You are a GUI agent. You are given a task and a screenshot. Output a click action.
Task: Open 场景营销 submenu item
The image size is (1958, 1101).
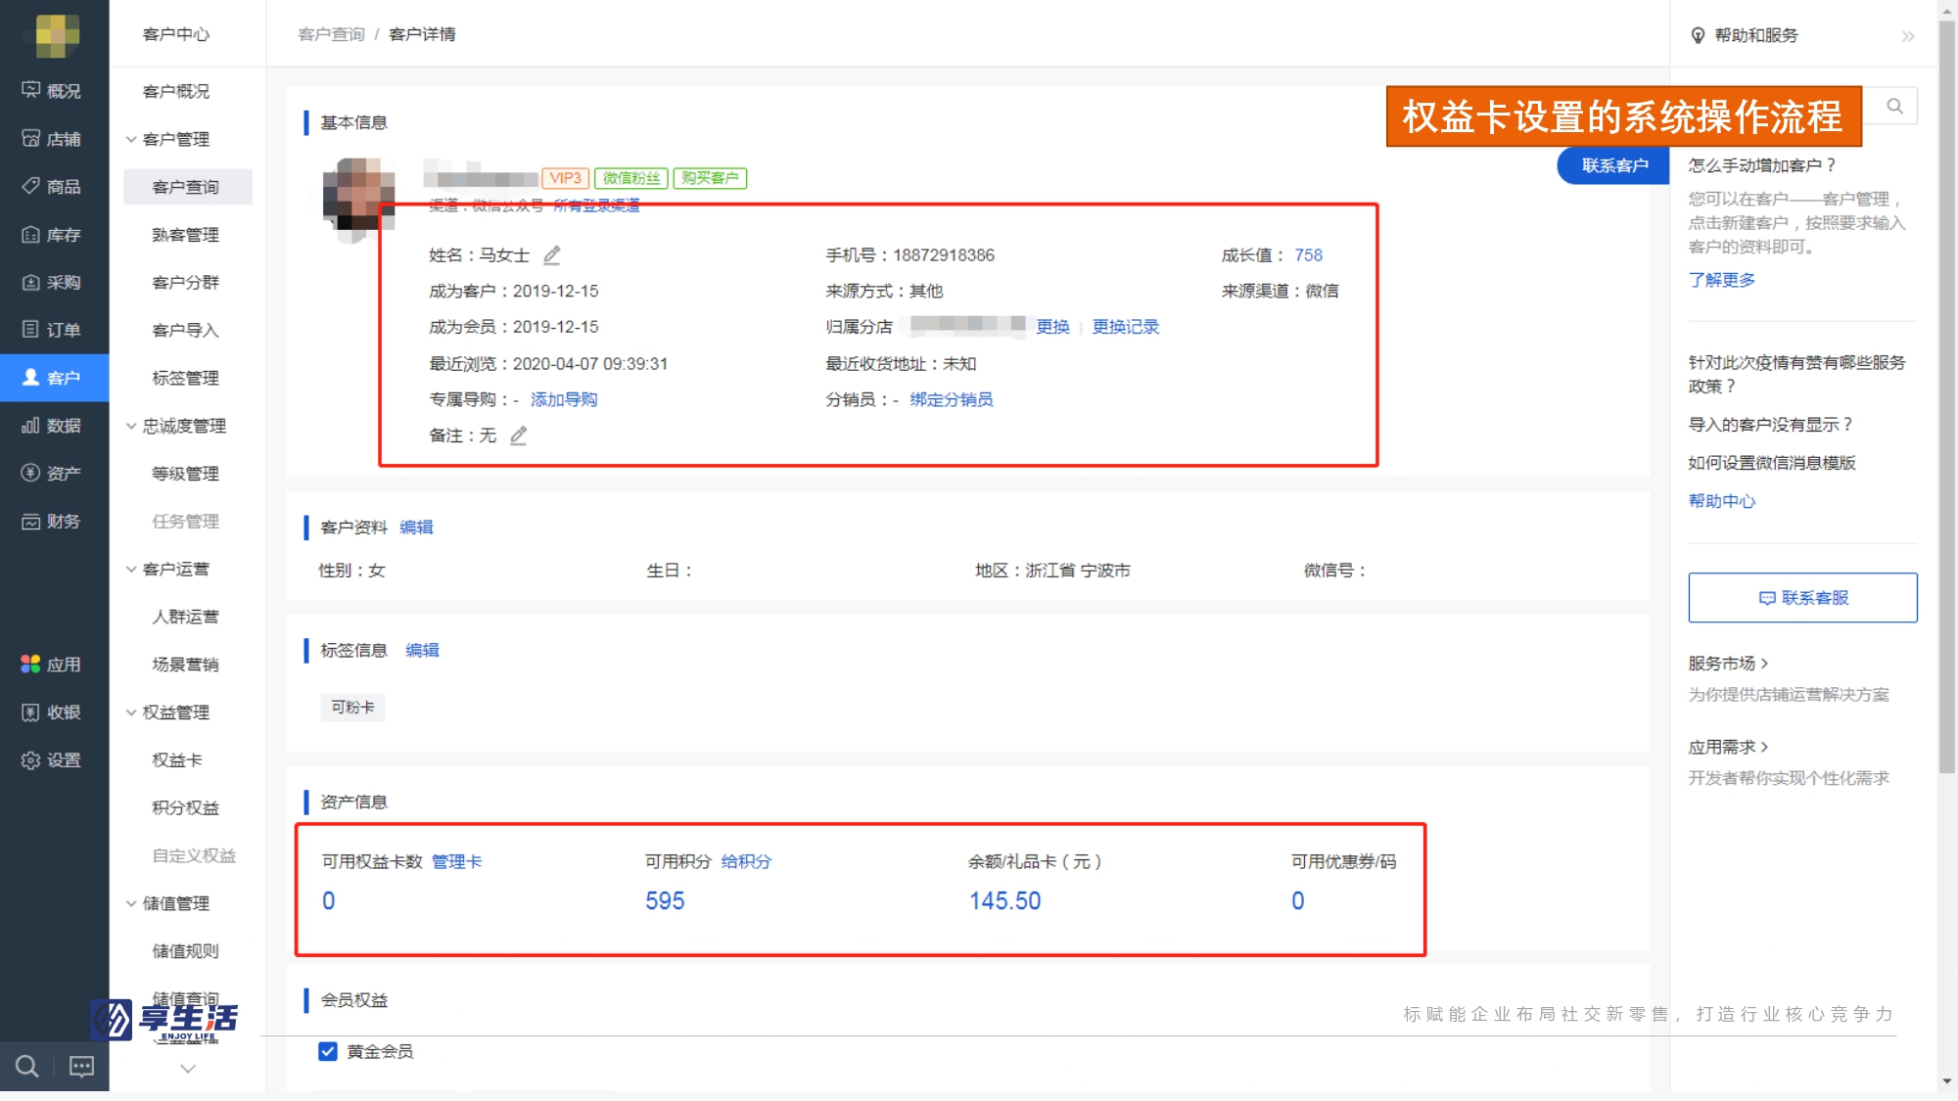pos(186,665)
